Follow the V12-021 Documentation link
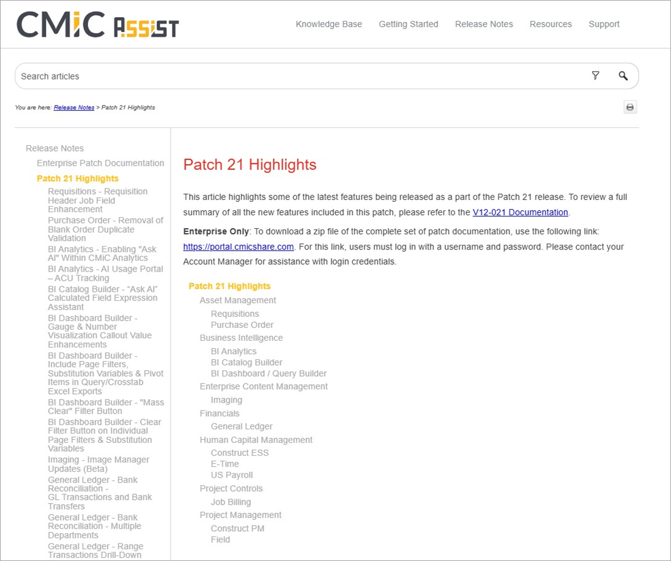 point(519,212)
